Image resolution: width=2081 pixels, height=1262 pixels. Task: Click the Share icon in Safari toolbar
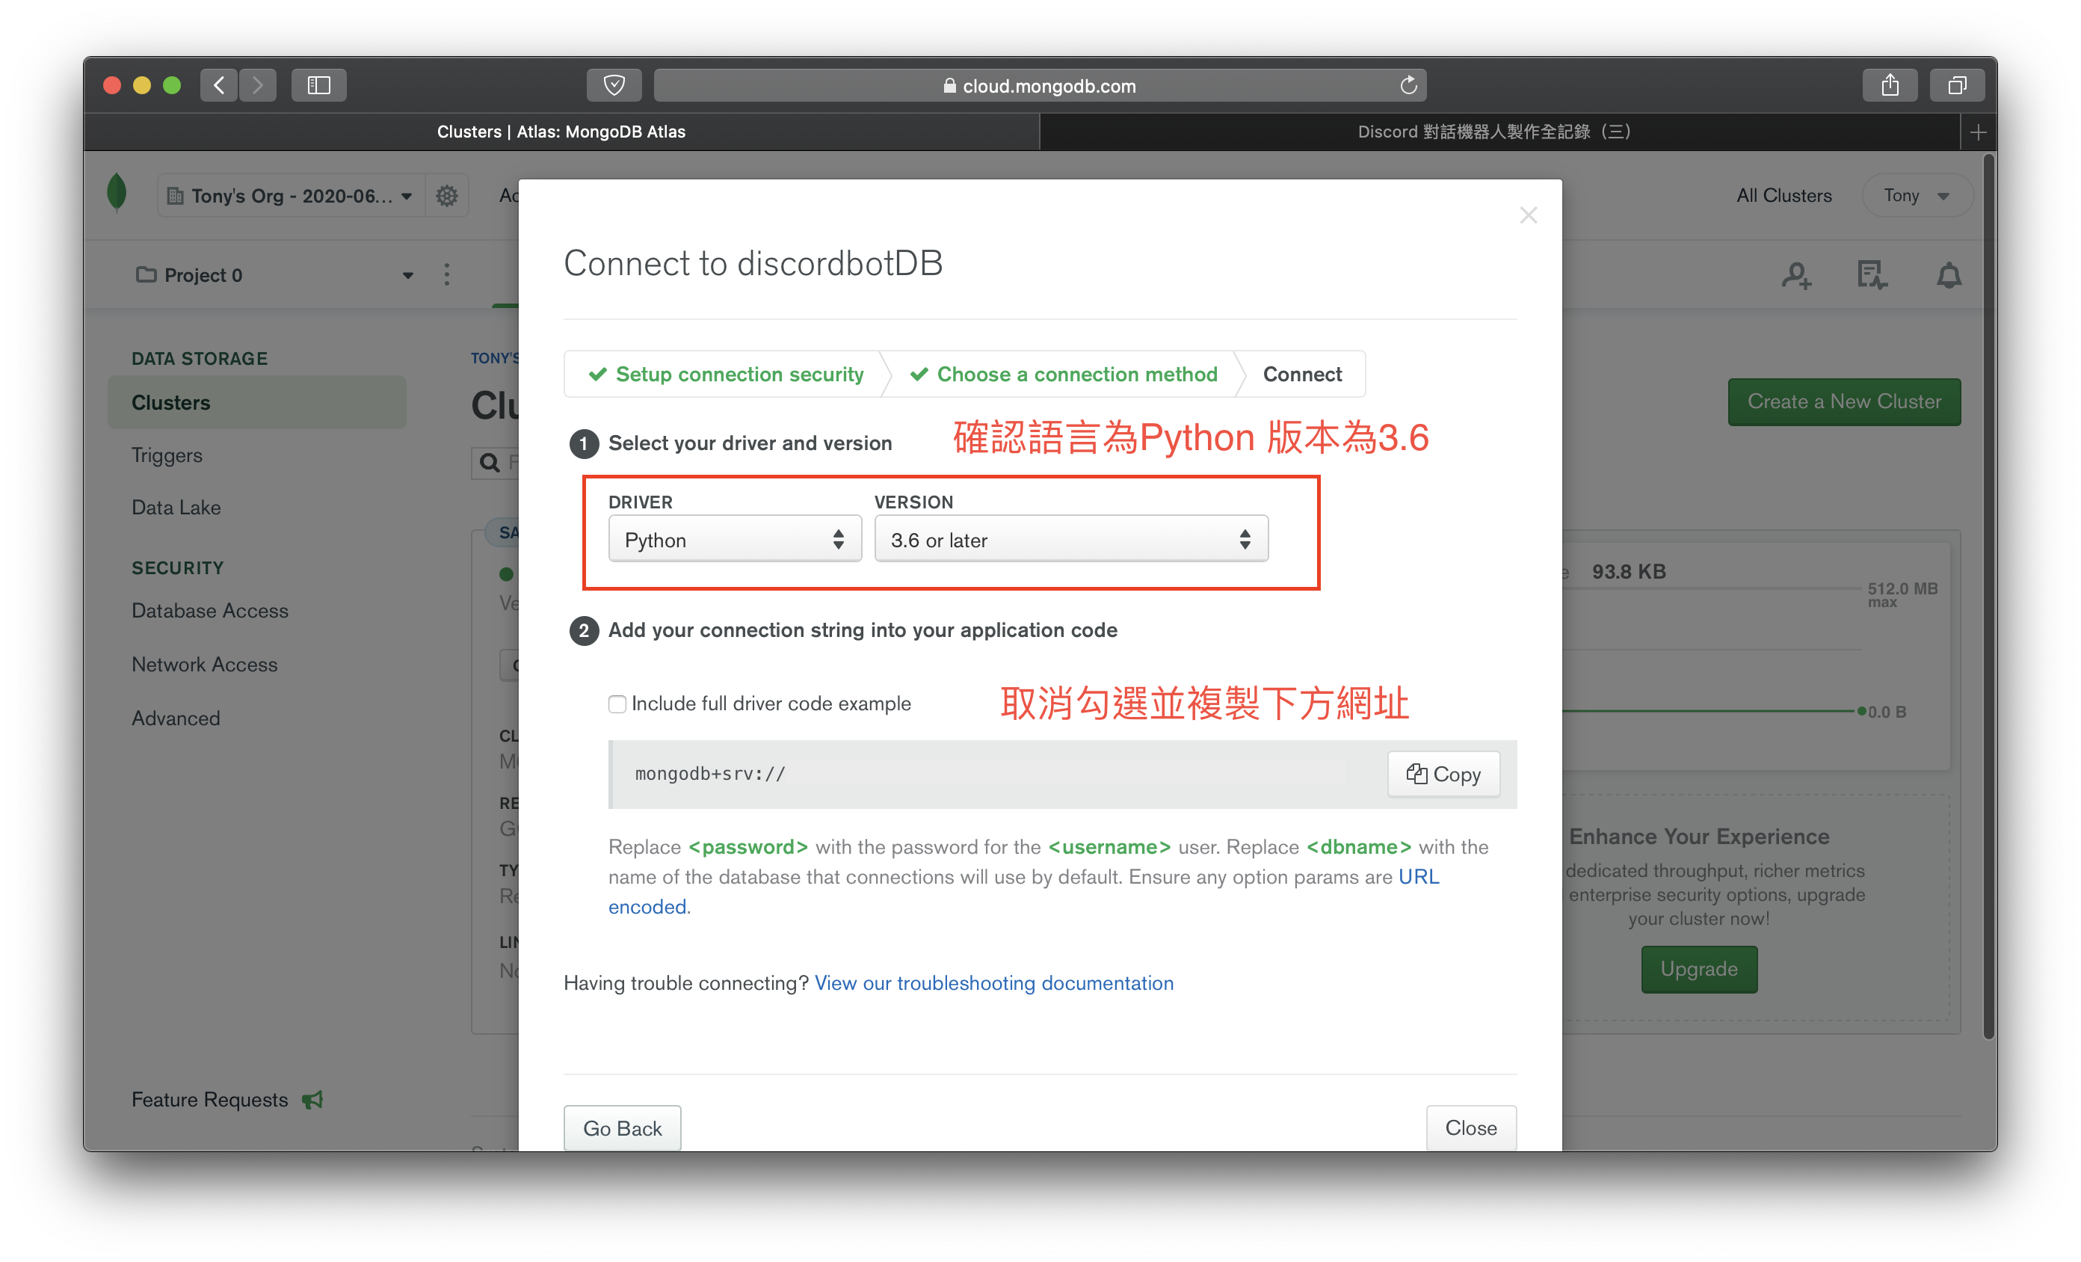pos(1890,85)
